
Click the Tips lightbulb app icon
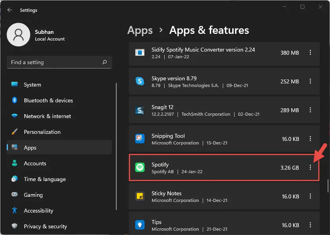[140, 225]
